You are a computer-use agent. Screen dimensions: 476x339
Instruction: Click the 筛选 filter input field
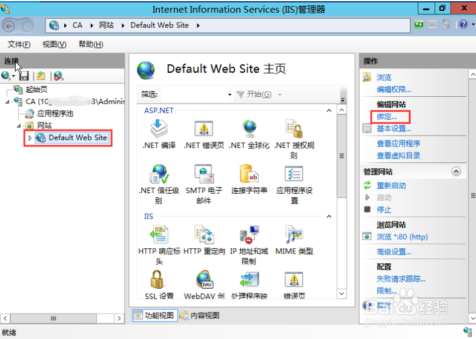pos(194,94)
